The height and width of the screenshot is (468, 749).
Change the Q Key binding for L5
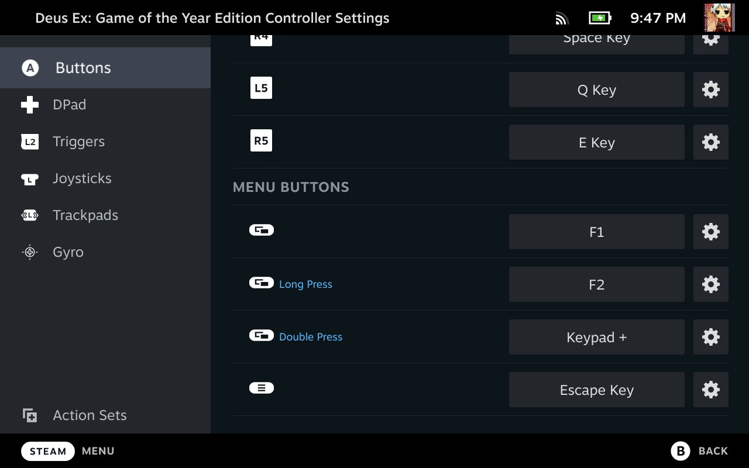point(596,90)
